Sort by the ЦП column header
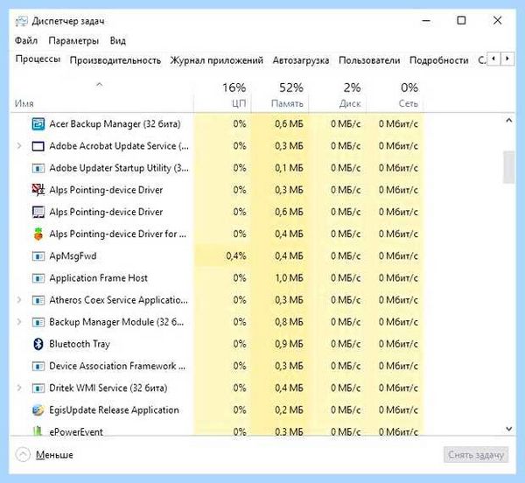Screen dimensions: 525x483 pyautogui.click(x=223, y=95)
